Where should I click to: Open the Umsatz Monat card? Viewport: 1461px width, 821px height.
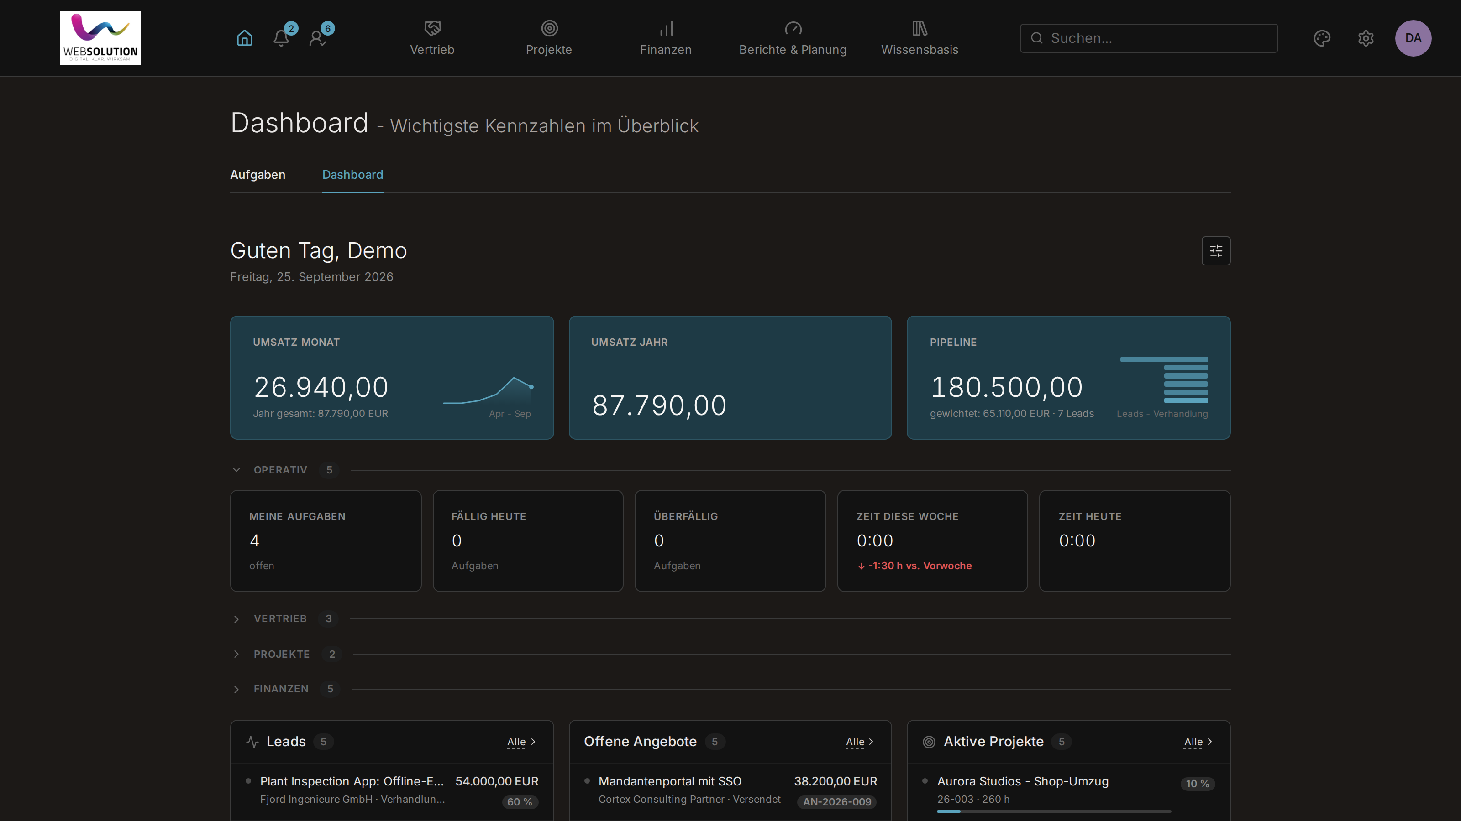point(392,377)
